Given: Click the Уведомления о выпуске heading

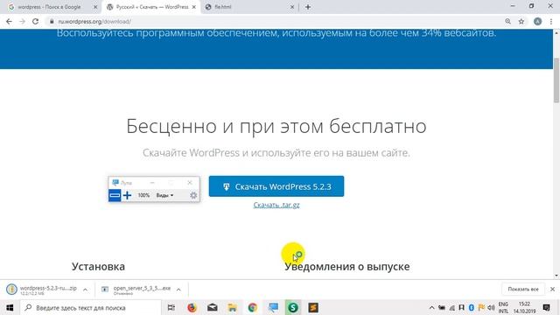Looking at the screenshot, I should 347,266.
